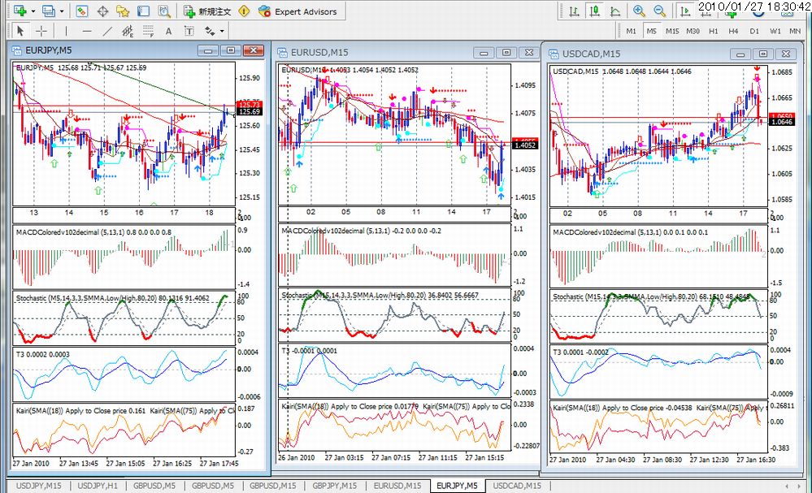The image size is (812, 493).
Task: Select the Horizontal Line drawing tool
Action: point(87,31)
